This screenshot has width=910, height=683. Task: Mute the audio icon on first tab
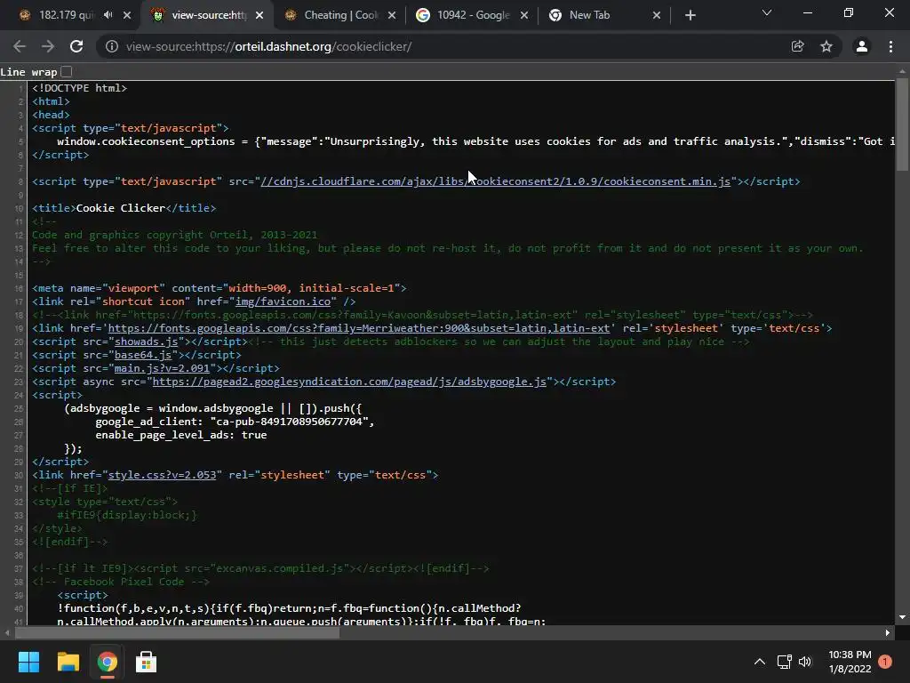point(108,15)
